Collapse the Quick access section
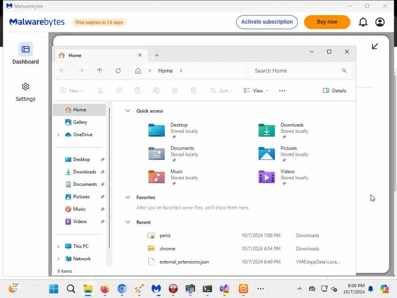The height and width of the screenshot is (298, 397). pos(128,111)
